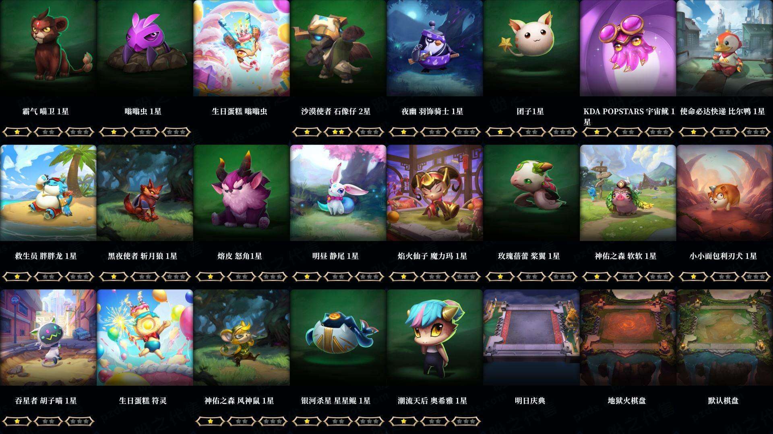The width and height of the screenshot is (773, 434).
Task: Select the 霸气 喵卫 lion cub portrait
Action: point(48,48)
